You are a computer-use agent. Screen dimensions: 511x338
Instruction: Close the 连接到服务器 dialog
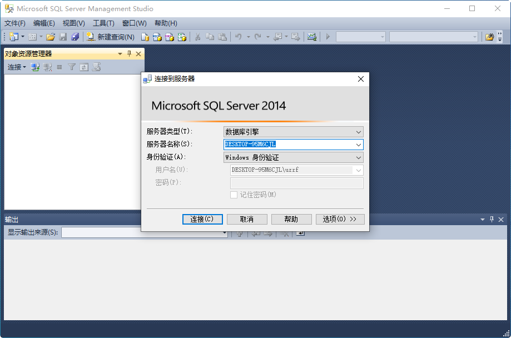[x=361, y=79]
